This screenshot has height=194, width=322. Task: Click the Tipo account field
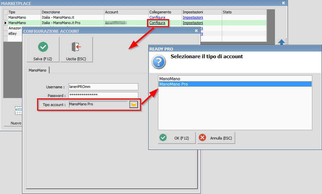(x=98, y=104)
